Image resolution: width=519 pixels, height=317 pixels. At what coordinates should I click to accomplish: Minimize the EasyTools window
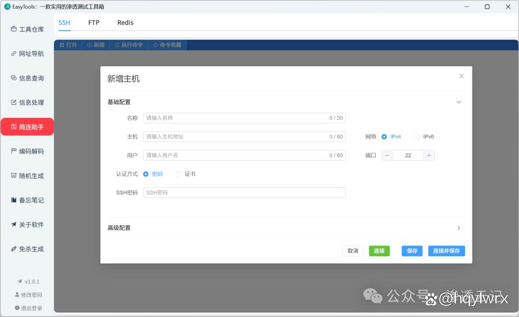(467, 7)
